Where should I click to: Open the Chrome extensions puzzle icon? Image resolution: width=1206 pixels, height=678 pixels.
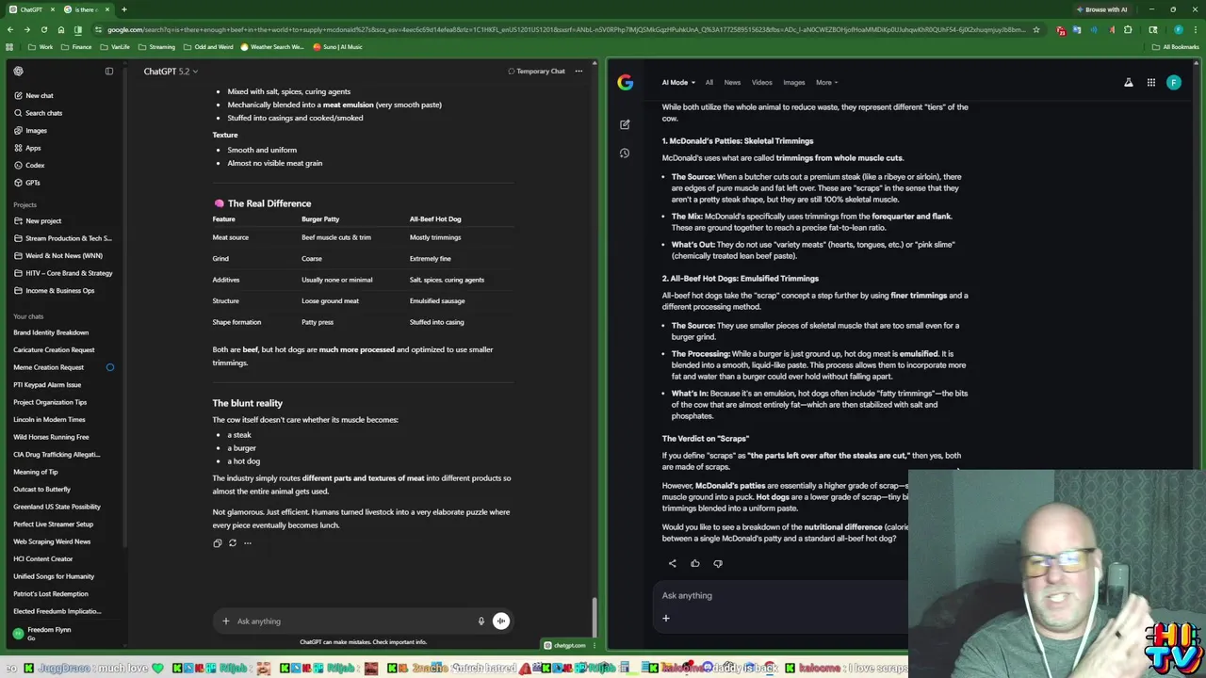[1128, 29]
